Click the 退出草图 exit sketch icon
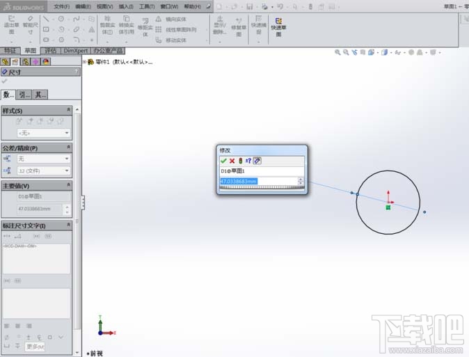 tap(11, 25)
